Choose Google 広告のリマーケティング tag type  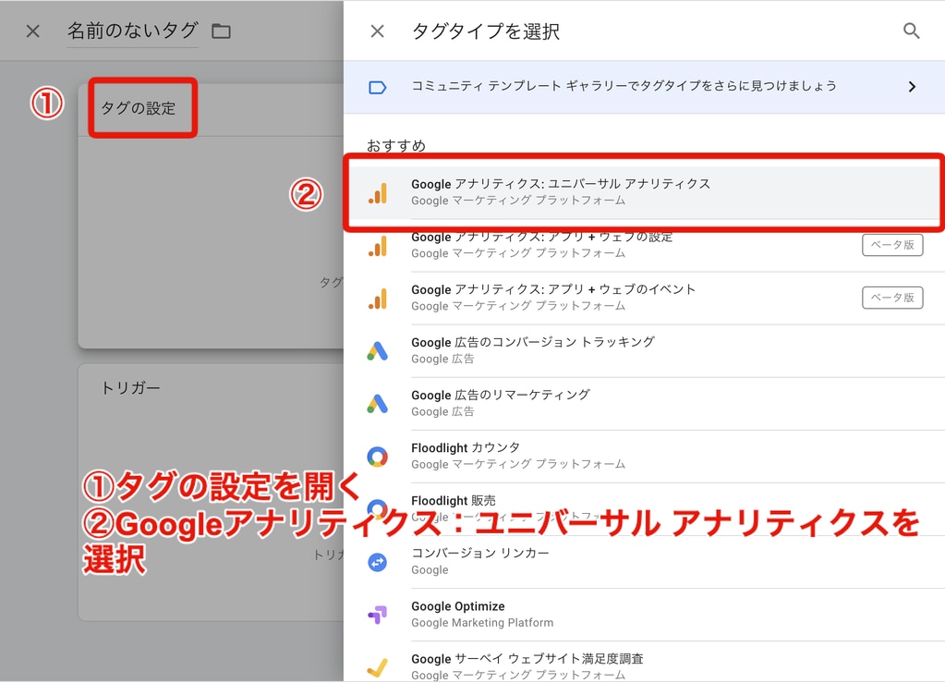pyautogui.click(x=500, y=403)
